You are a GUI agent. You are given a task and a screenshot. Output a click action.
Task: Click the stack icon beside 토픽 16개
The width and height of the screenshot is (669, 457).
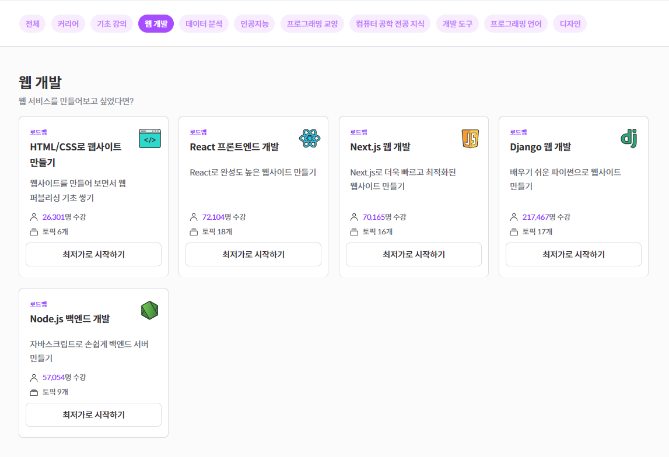[354, 232]
